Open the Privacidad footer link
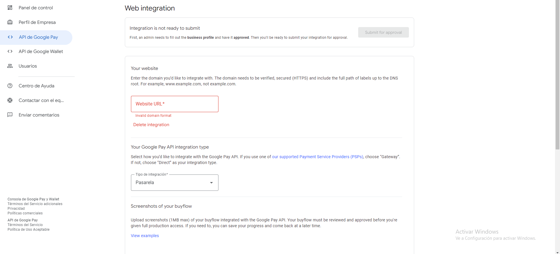560x254 pixels. (x=16, y=209)
